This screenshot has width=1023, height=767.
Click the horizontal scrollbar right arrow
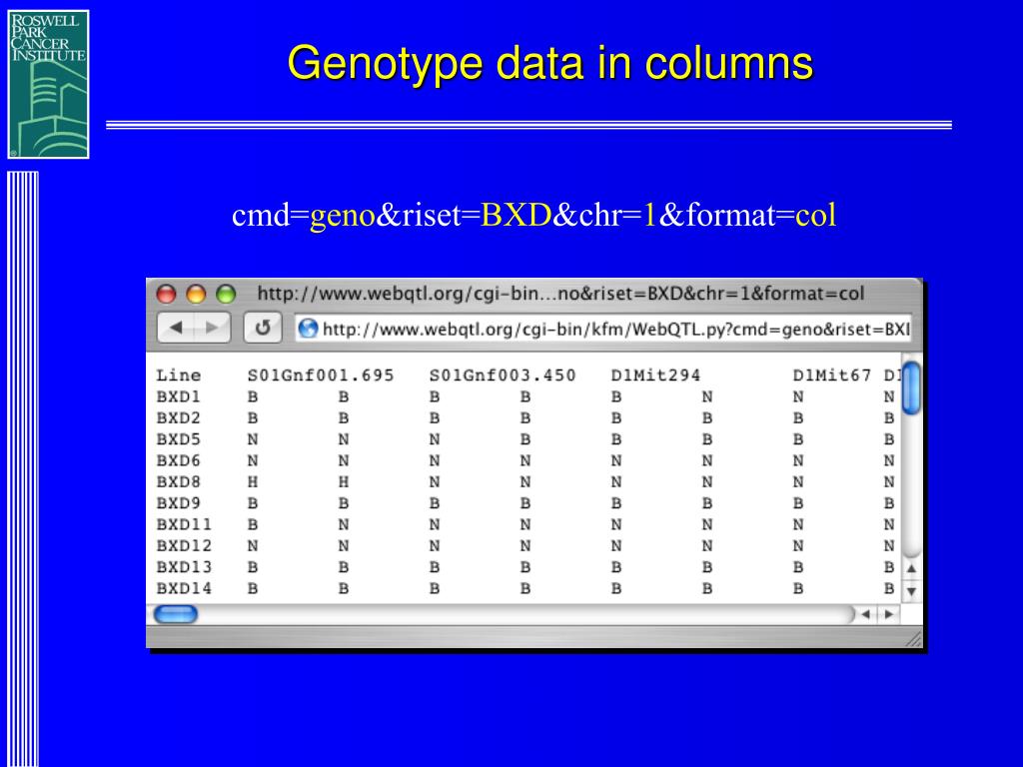click(888, 614)
